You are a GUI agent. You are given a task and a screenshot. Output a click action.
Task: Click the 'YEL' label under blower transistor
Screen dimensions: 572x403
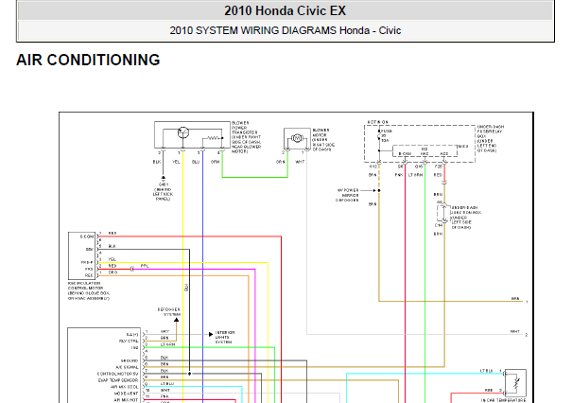click(x=176, y=162)
